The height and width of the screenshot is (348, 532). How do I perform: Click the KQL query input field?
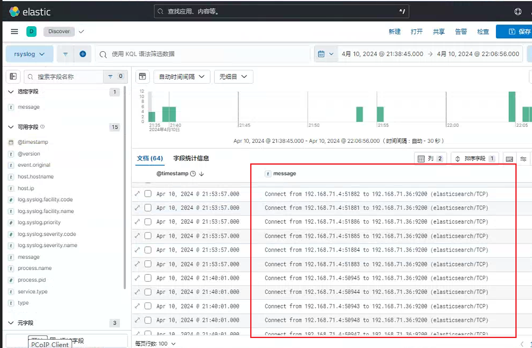(203, 54)
